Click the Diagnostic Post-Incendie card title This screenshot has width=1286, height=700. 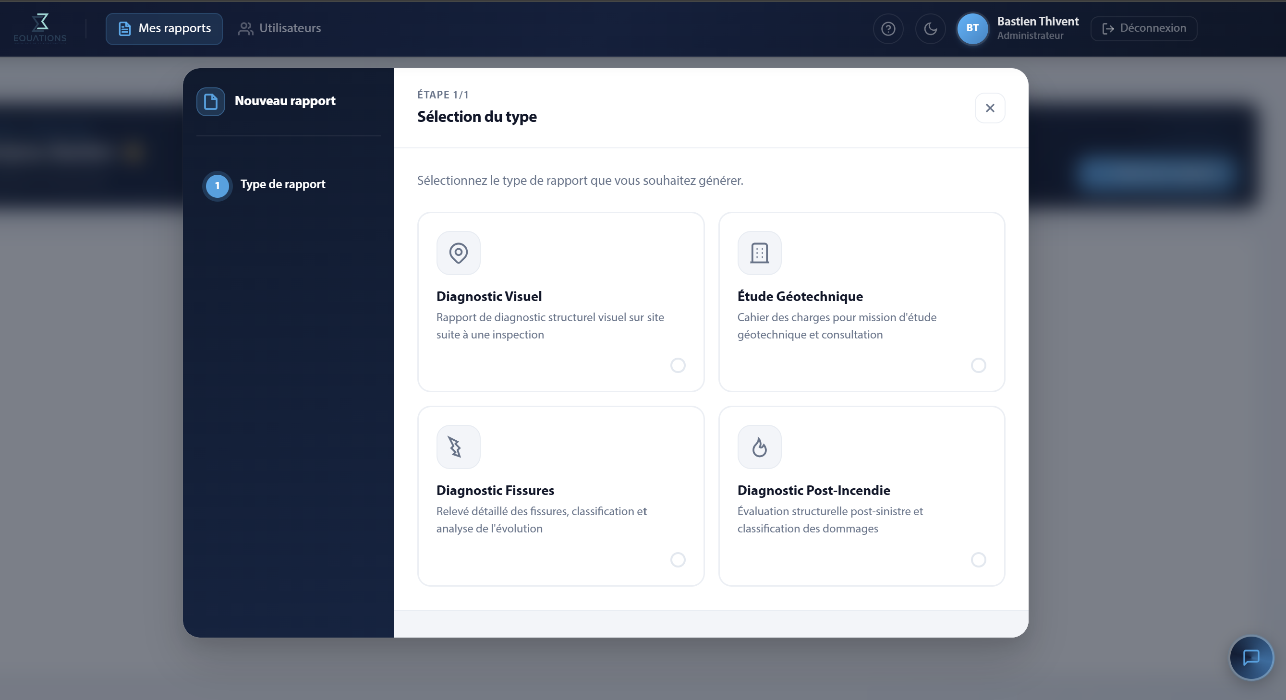[x=813, y=490]
